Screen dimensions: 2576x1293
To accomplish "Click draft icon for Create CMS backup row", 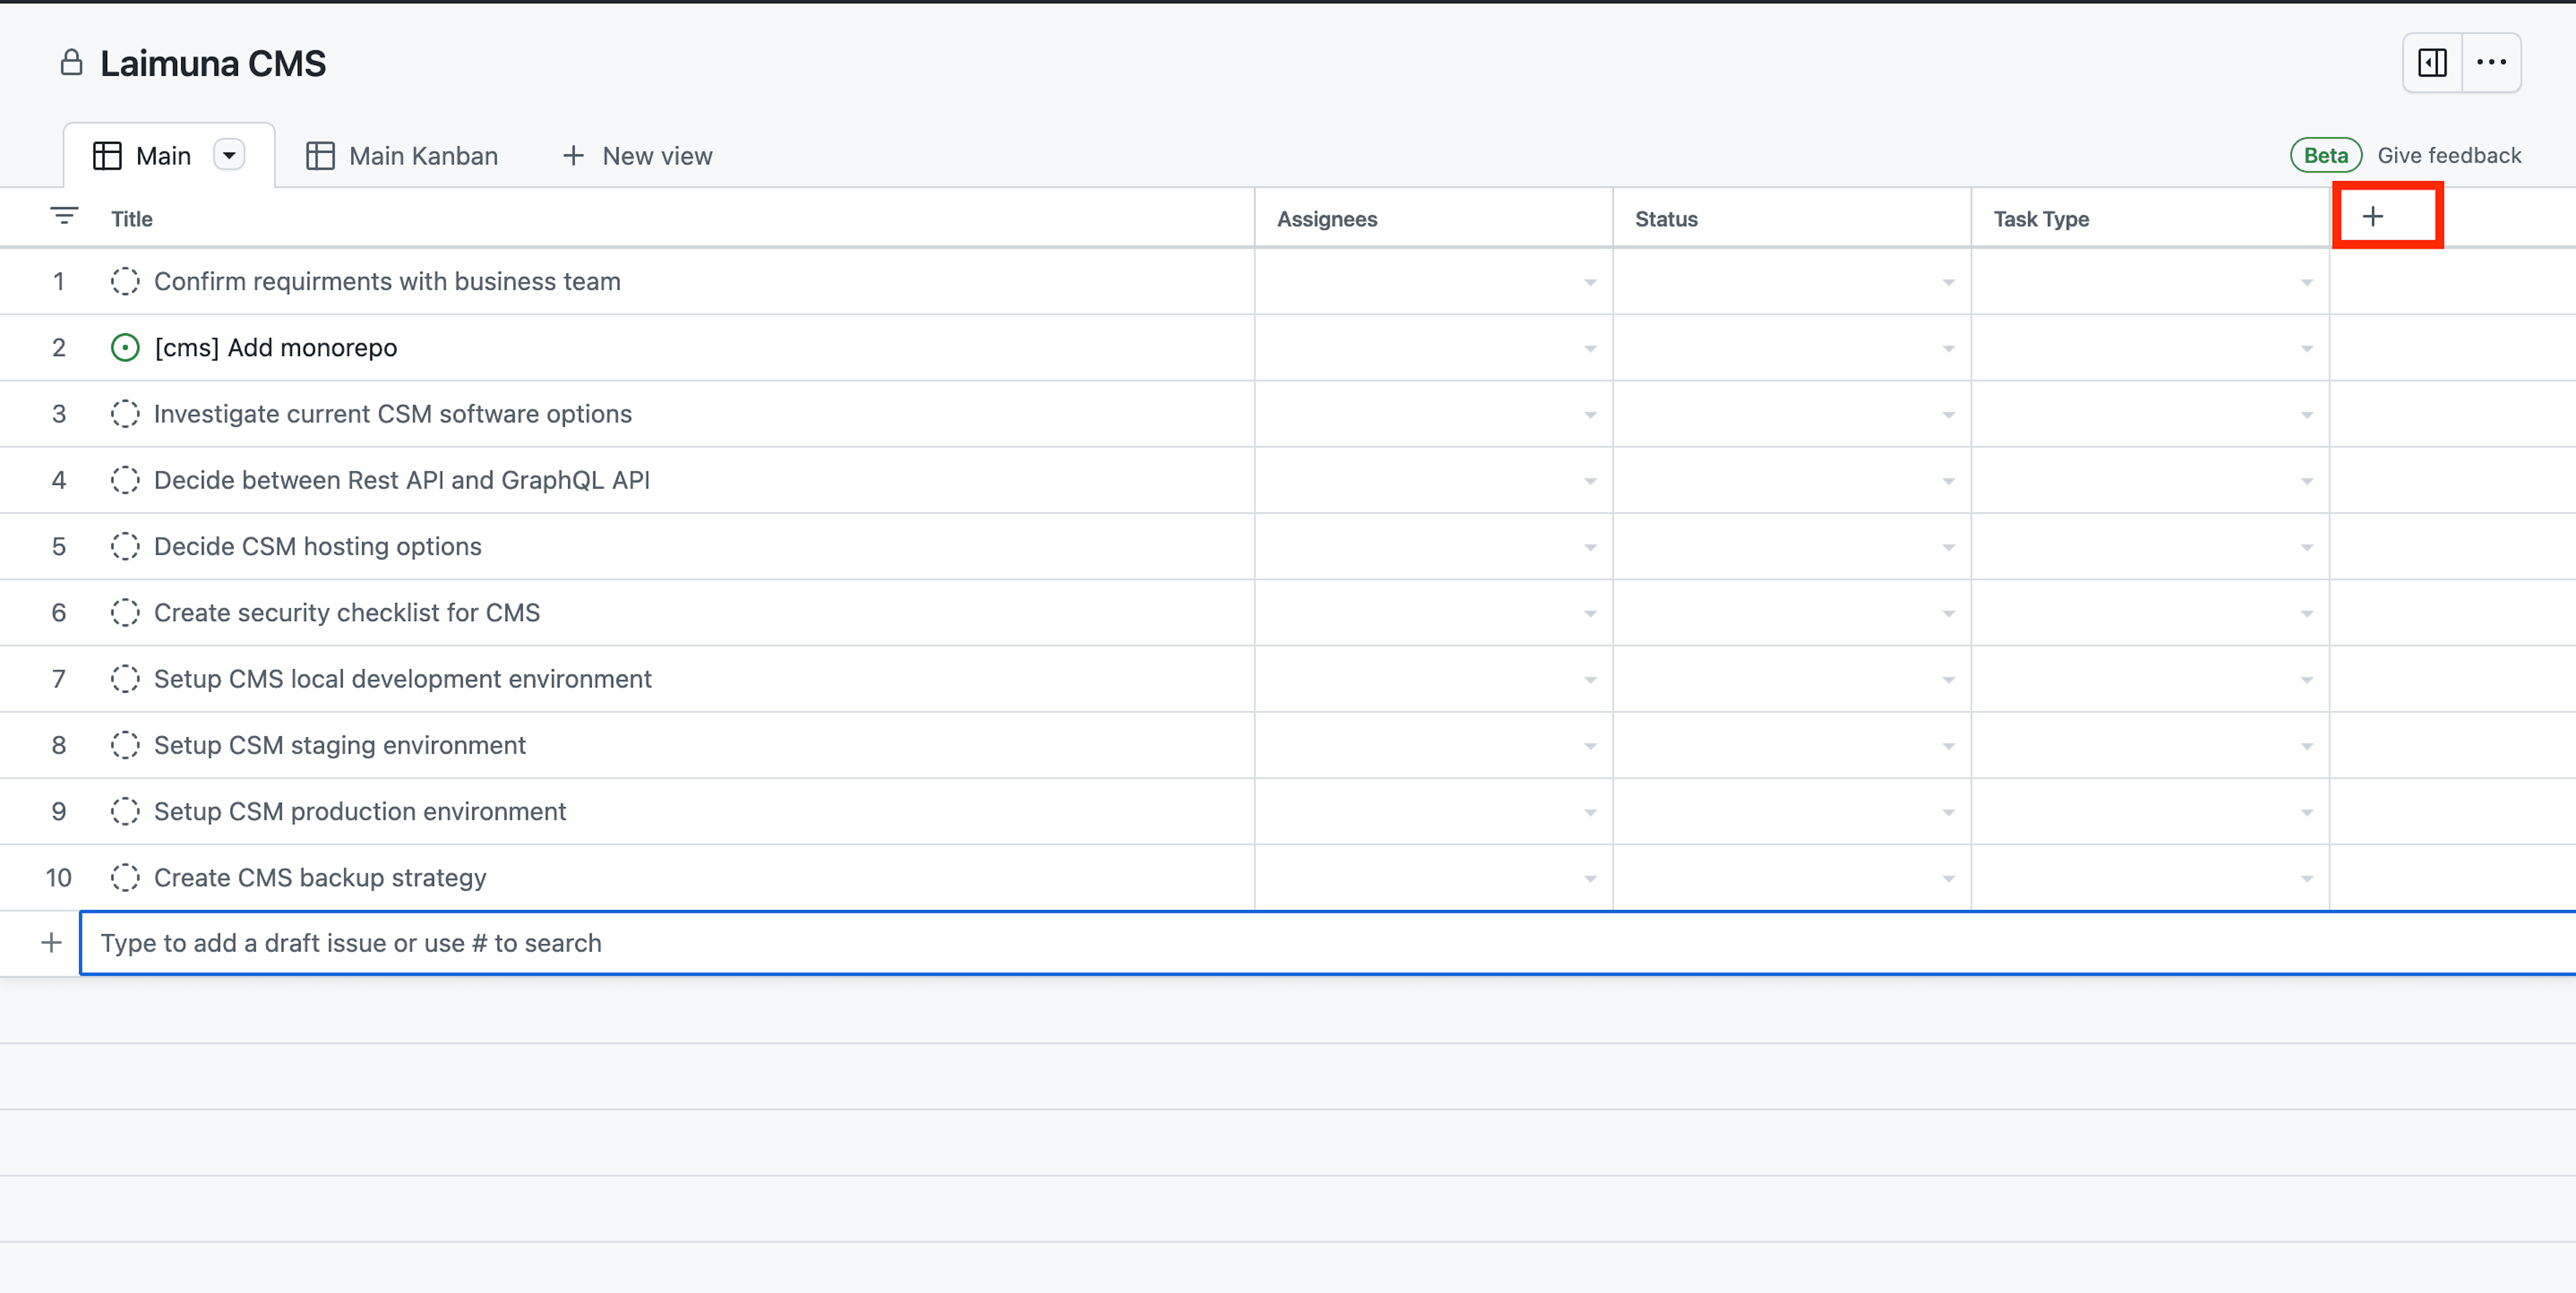I will [125, 877].
